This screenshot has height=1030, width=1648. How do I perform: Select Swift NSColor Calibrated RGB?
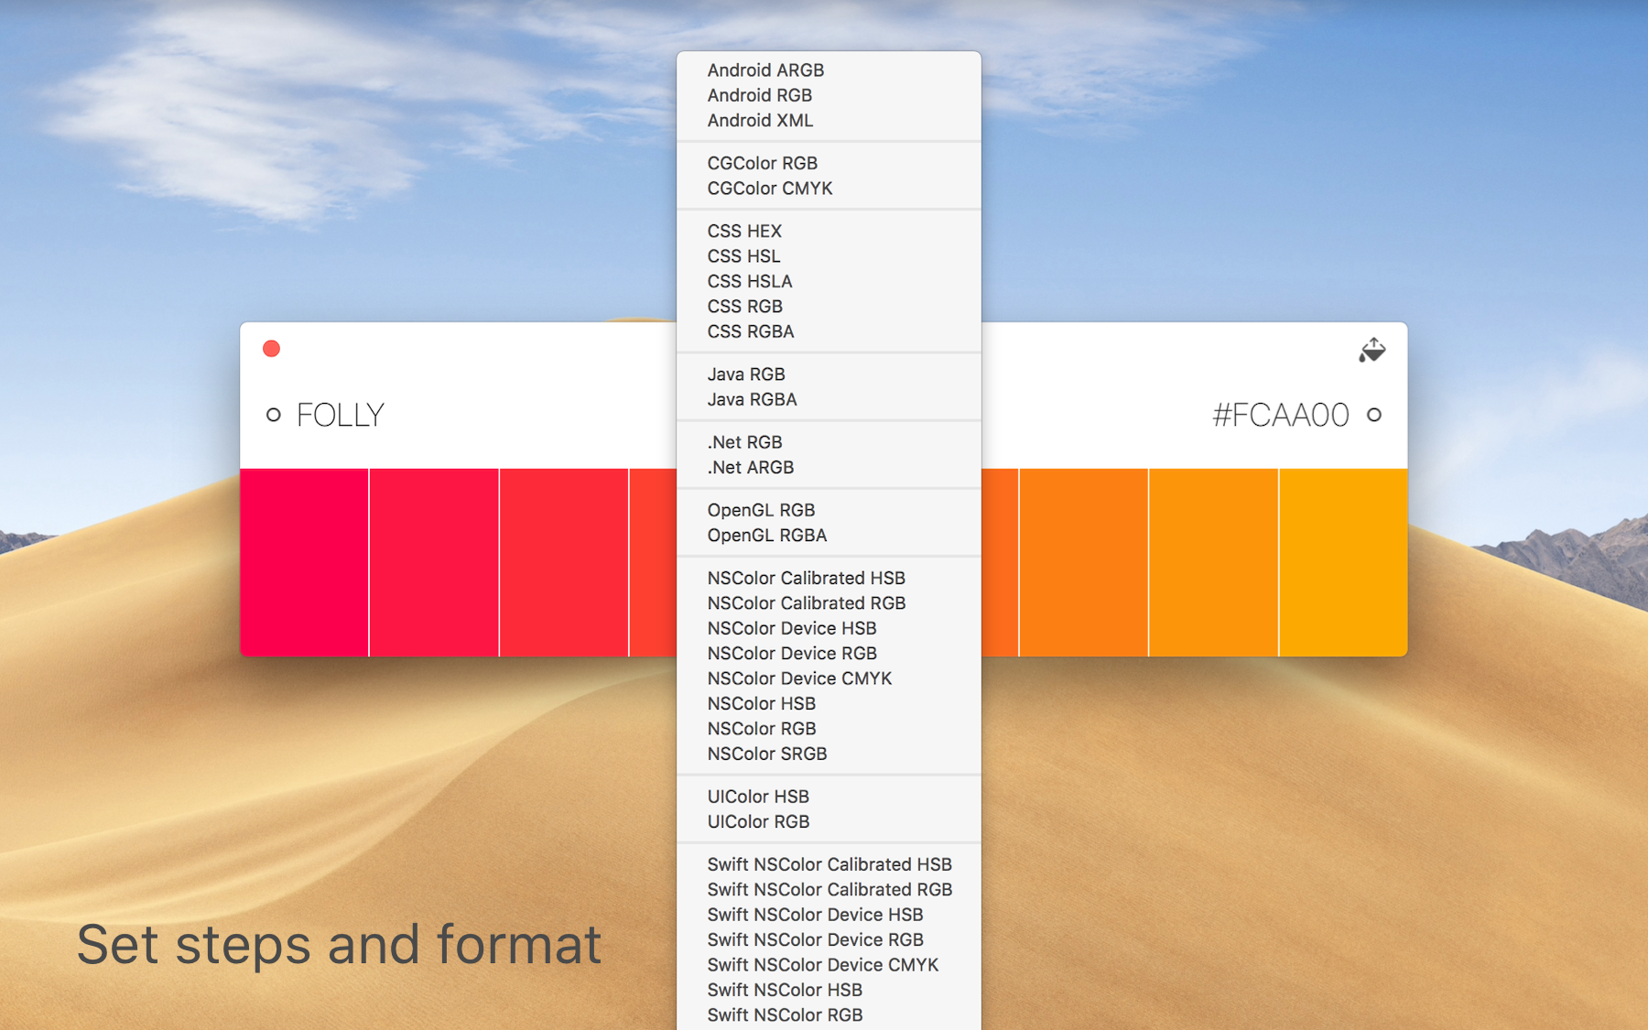(x=829, y=890)
